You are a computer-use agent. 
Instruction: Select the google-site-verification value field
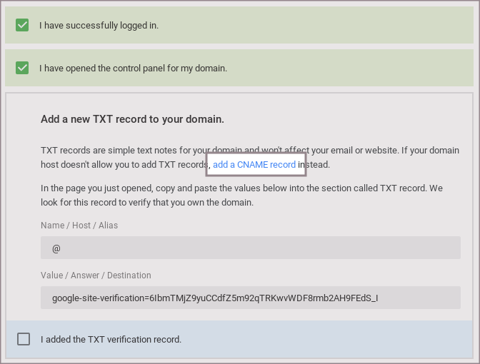pos(250,297)
